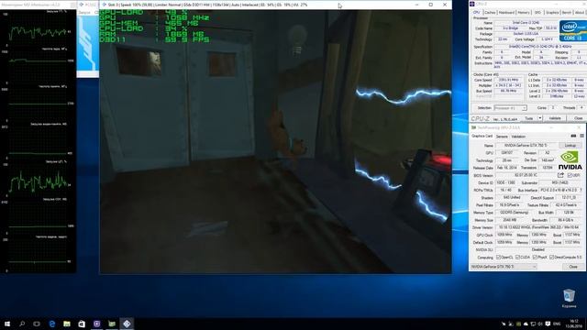Switch to the Memory tab in CPU-Z
Screen dimensions: 587x330
coord(524,12)
